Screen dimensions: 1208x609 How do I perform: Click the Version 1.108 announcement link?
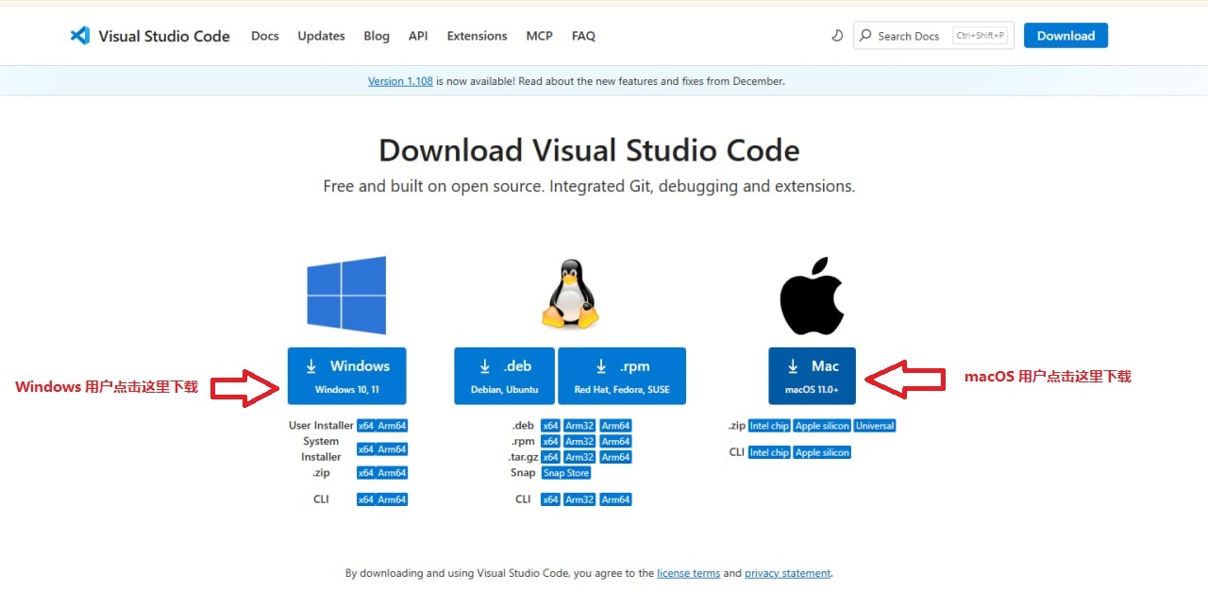[400, 81]
